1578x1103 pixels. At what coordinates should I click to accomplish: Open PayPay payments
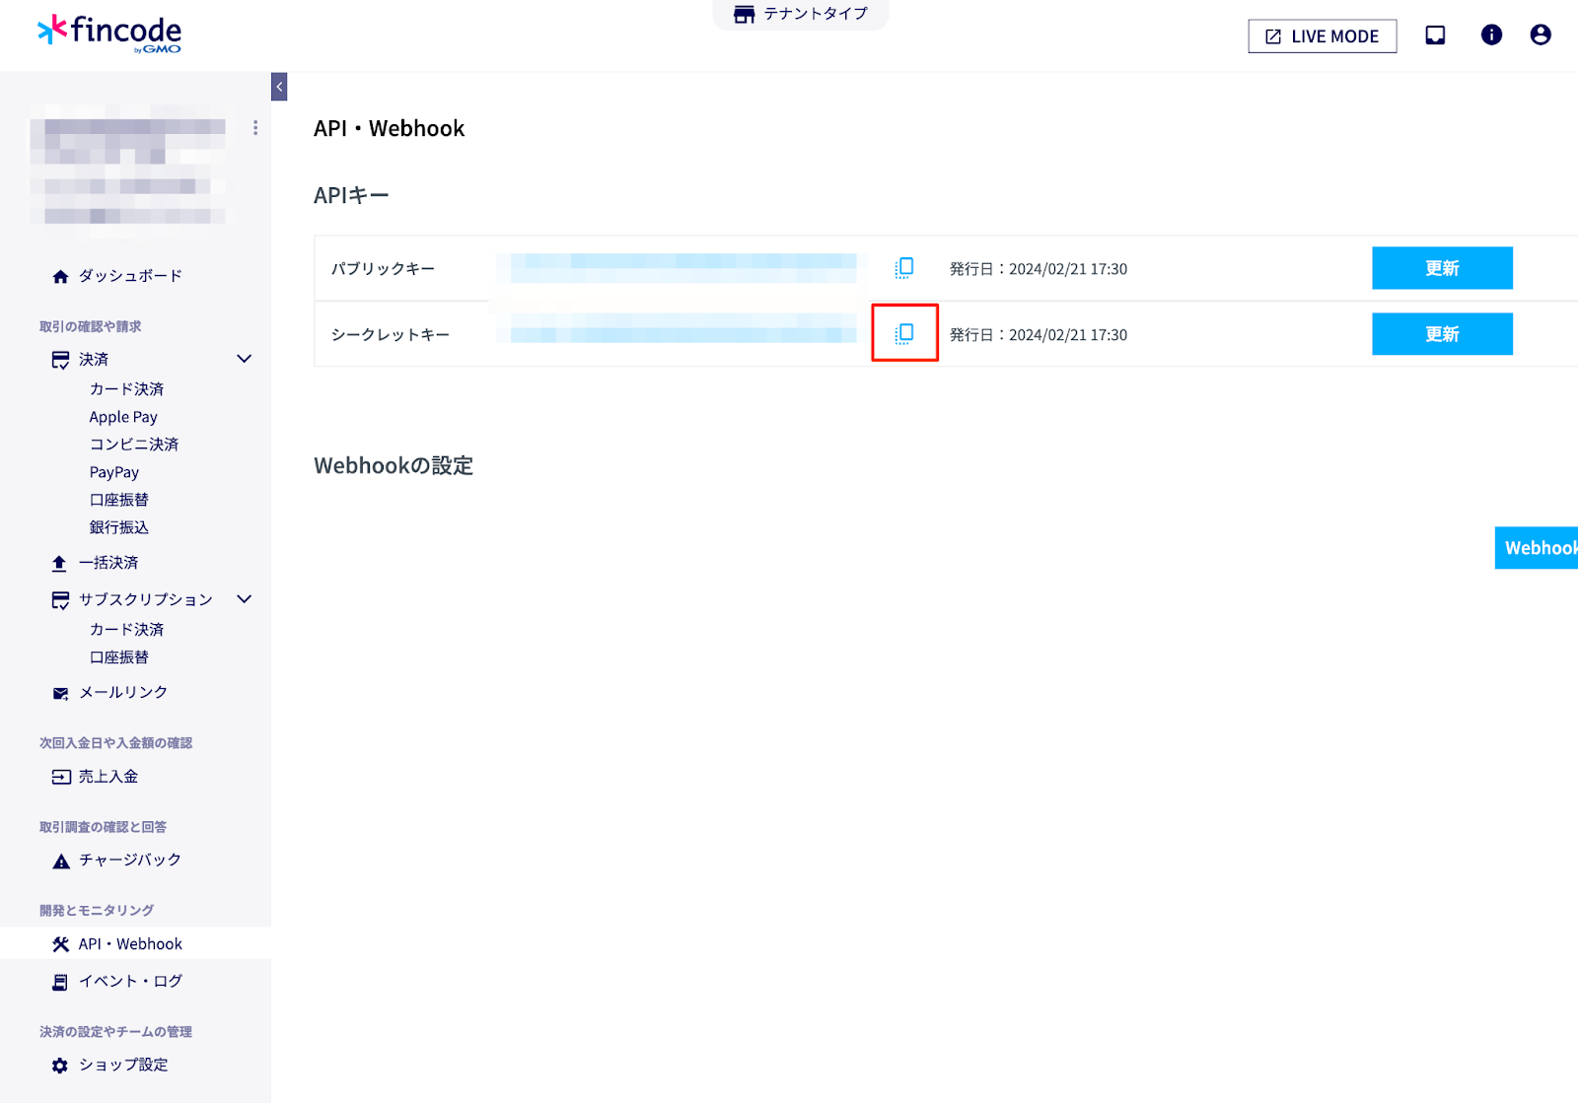[x=114, y=472]
